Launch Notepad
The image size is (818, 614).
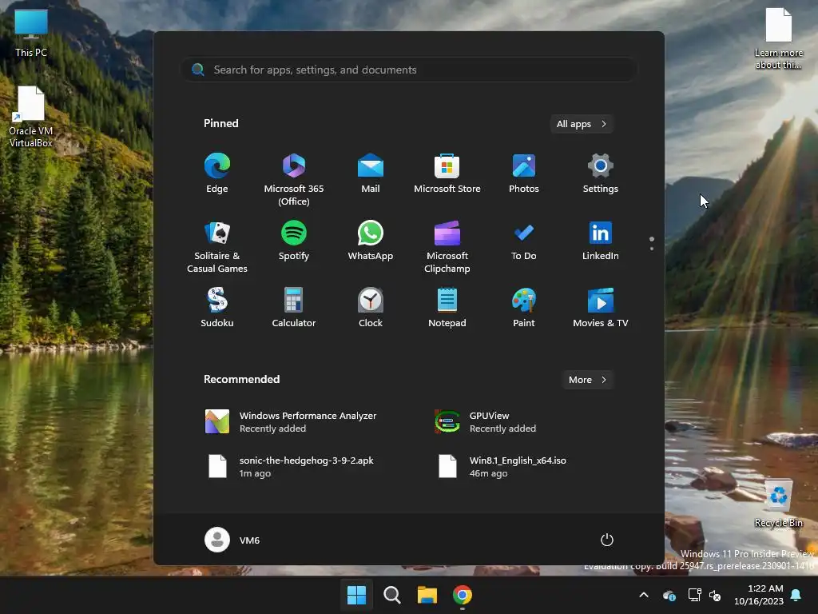point(447,308)
